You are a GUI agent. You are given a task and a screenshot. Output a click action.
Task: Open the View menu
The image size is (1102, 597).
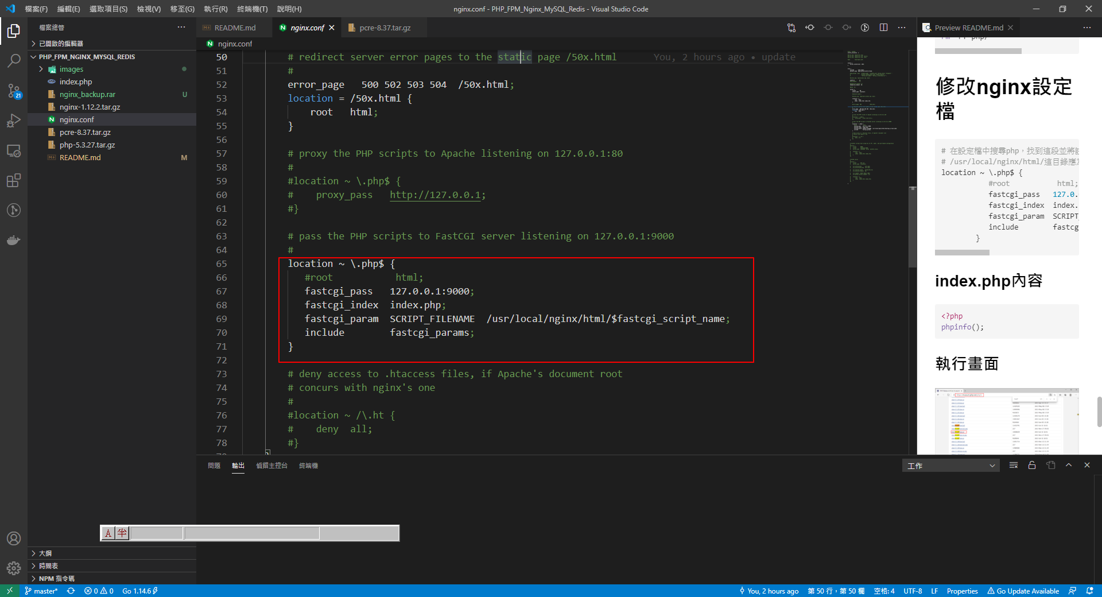click(x=149, y=9)
